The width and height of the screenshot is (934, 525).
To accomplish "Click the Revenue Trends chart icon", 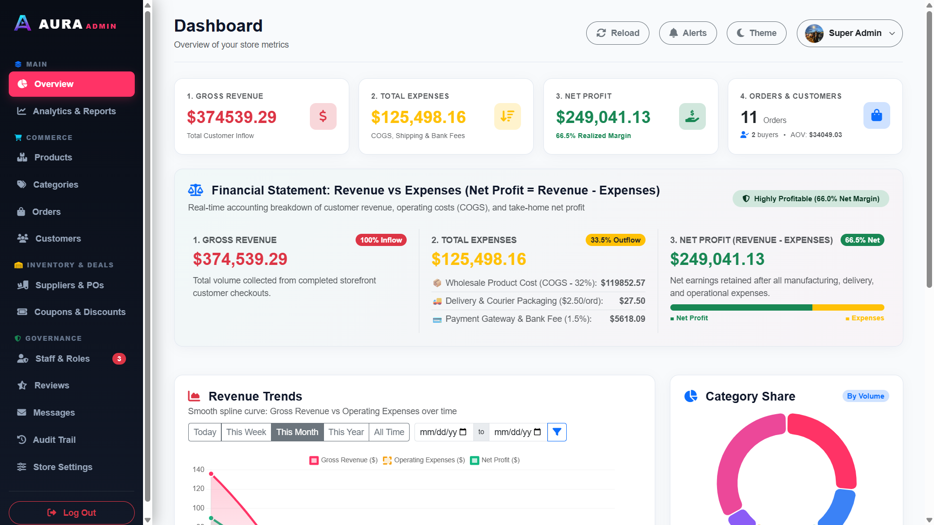I will click(x=194, y=396).
